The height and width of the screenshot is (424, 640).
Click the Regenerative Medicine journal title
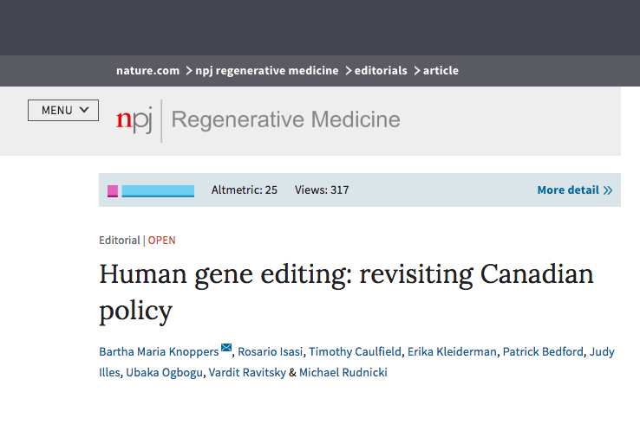(x=285, y=119)
